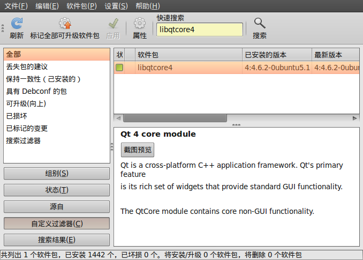Click the 组别(S) button
Screen dimensions: 363x260
click(57, 173)
